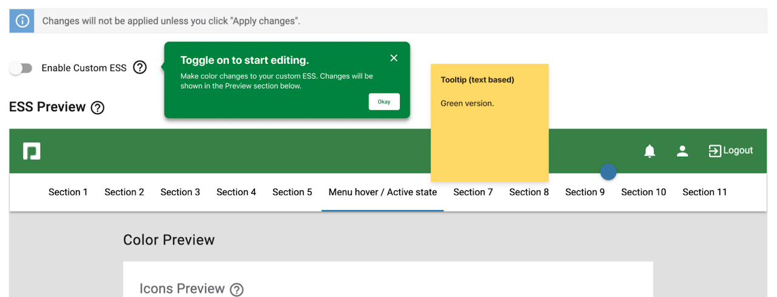777x297 pixels.
Task: Open help icon next to Enable Custom ESS
Action: (140, 67)
